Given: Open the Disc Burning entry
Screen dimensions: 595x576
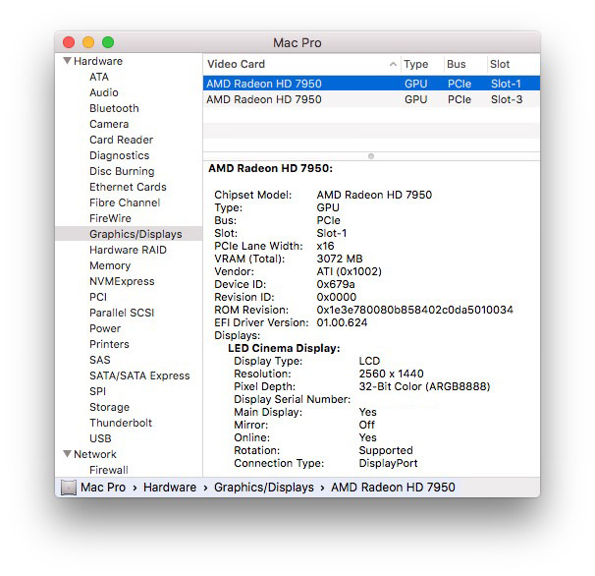Looking at the screenshot, I should click(x=122, y=171).
